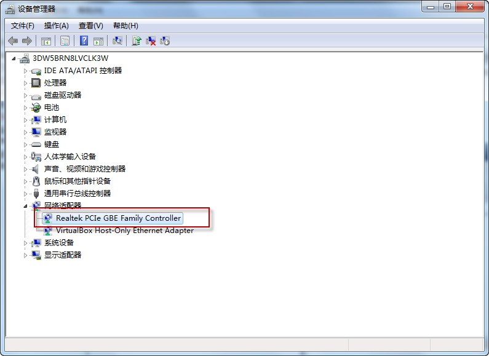Click the Uninstall device icon with red X
Screen dimensions: 489x356
[151, 41]
